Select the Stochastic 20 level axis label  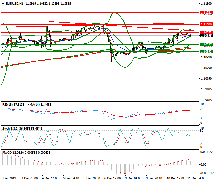point(202,144)
